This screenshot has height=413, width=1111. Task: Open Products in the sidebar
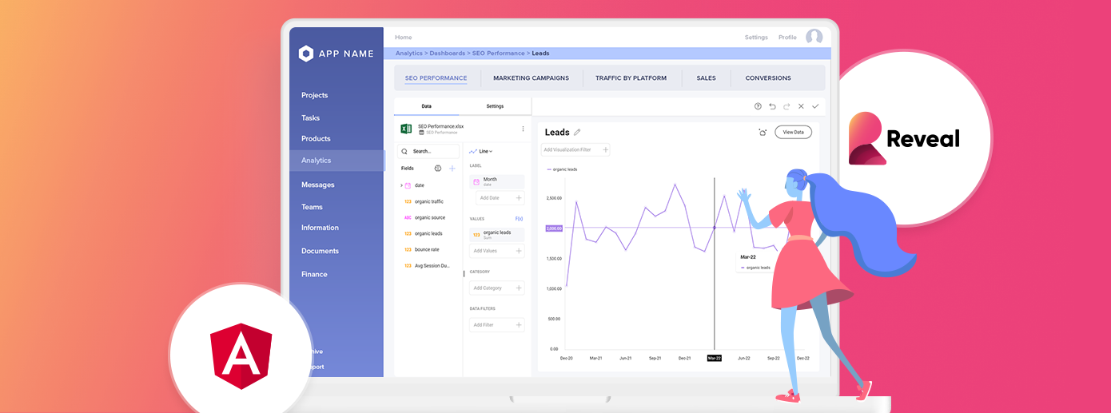point(316,138)
